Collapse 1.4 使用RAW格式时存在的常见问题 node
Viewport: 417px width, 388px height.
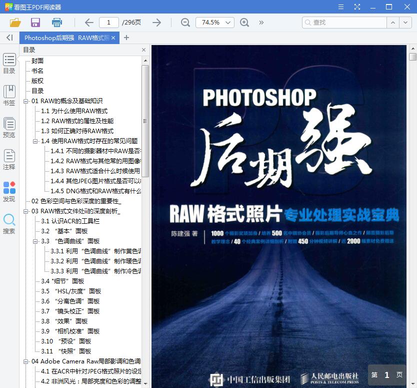click(x=35, y=141)
